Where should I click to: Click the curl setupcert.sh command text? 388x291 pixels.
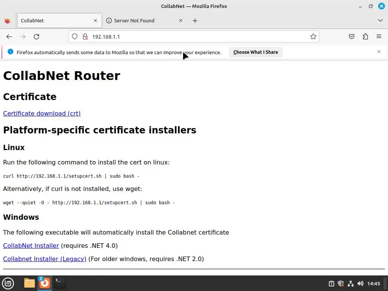[x=71, y=176]
